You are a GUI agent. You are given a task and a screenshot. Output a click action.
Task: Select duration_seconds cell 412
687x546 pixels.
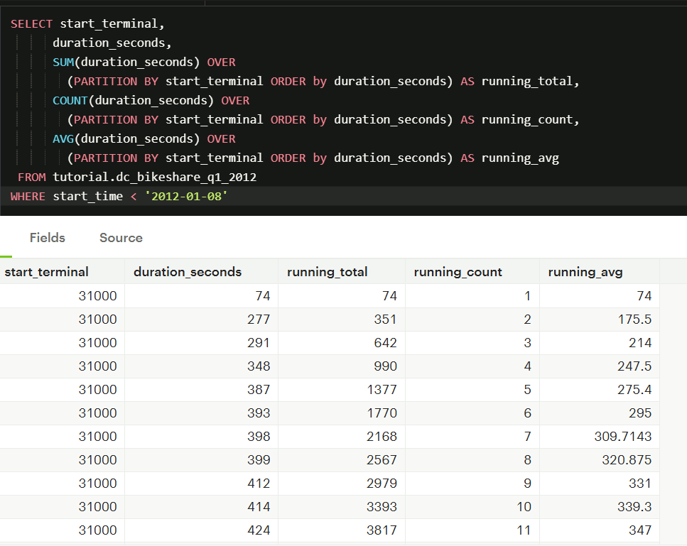click(202, 483)
